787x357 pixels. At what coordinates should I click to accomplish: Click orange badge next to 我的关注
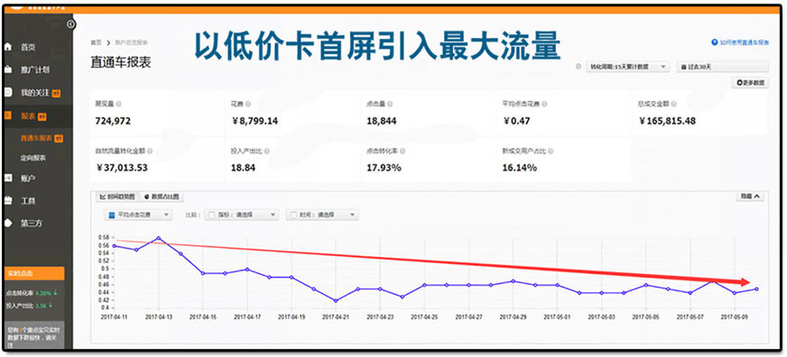(x=56, y=93)
